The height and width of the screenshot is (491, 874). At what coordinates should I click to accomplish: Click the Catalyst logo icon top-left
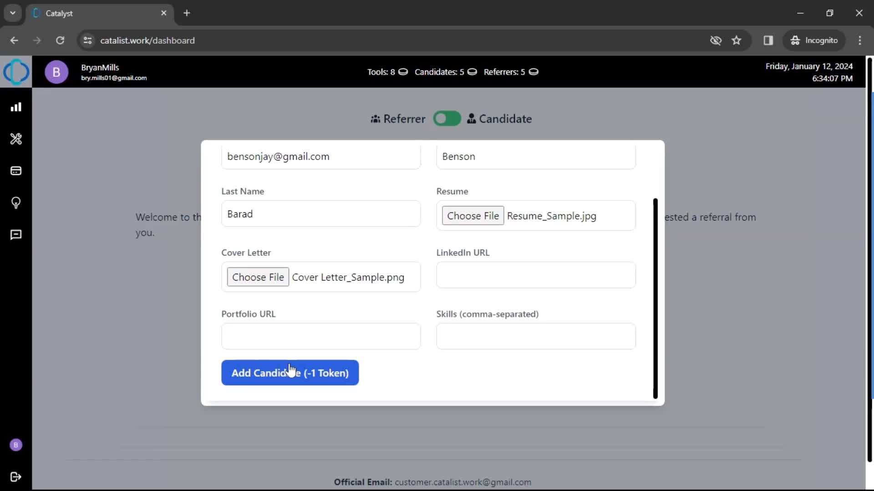coord(15,72)
